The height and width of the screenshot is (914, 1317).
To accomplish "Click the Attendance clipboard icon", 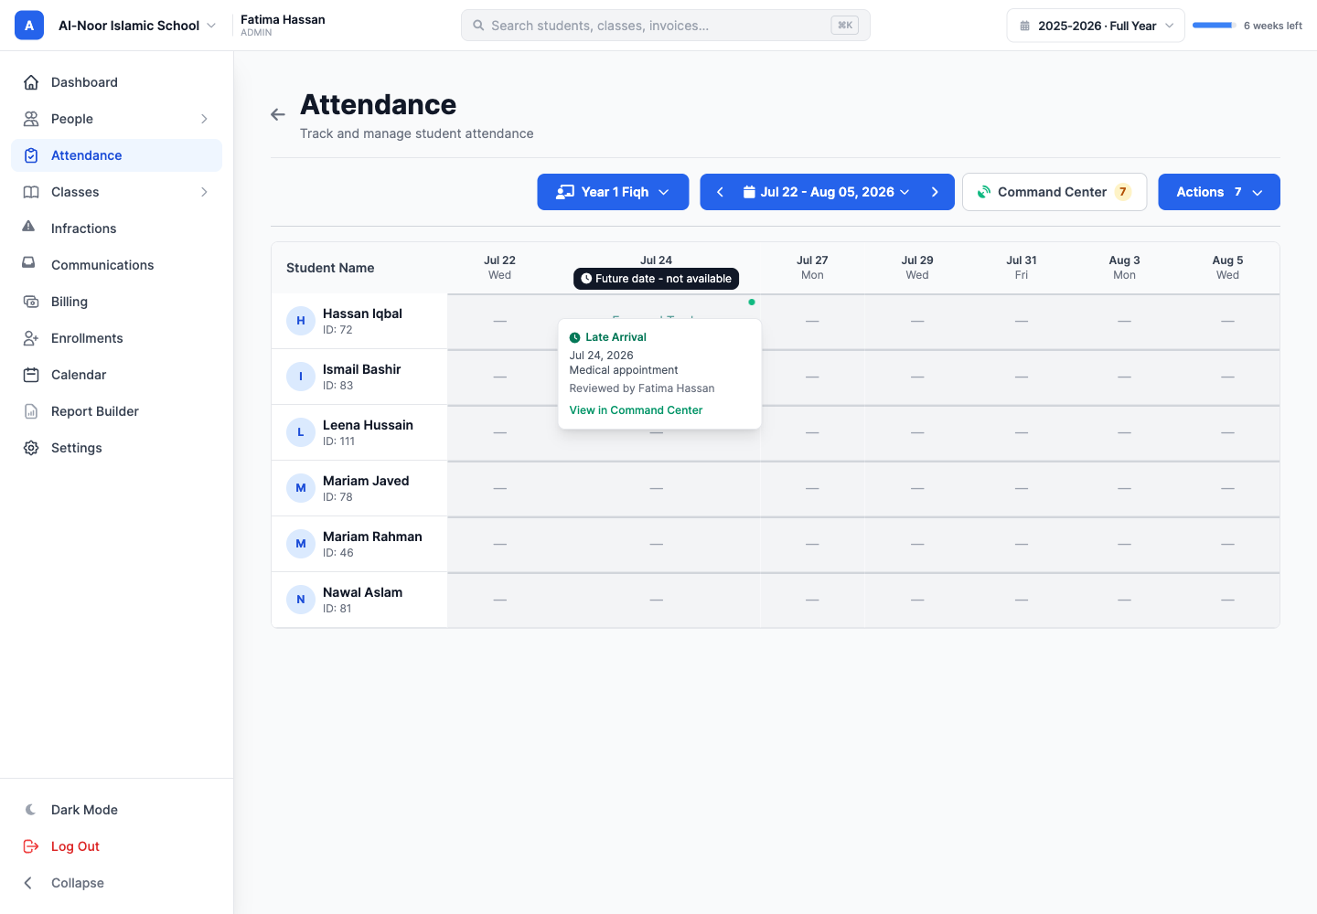I will click(x=31, y=155).
